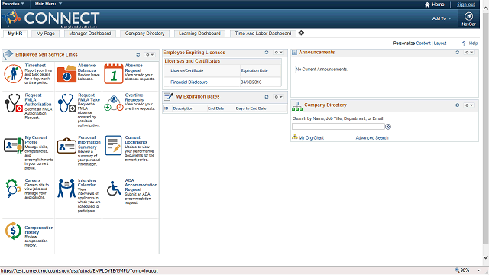
Task: Open the Compensation History dollar icon
Action: coord(14,231)
